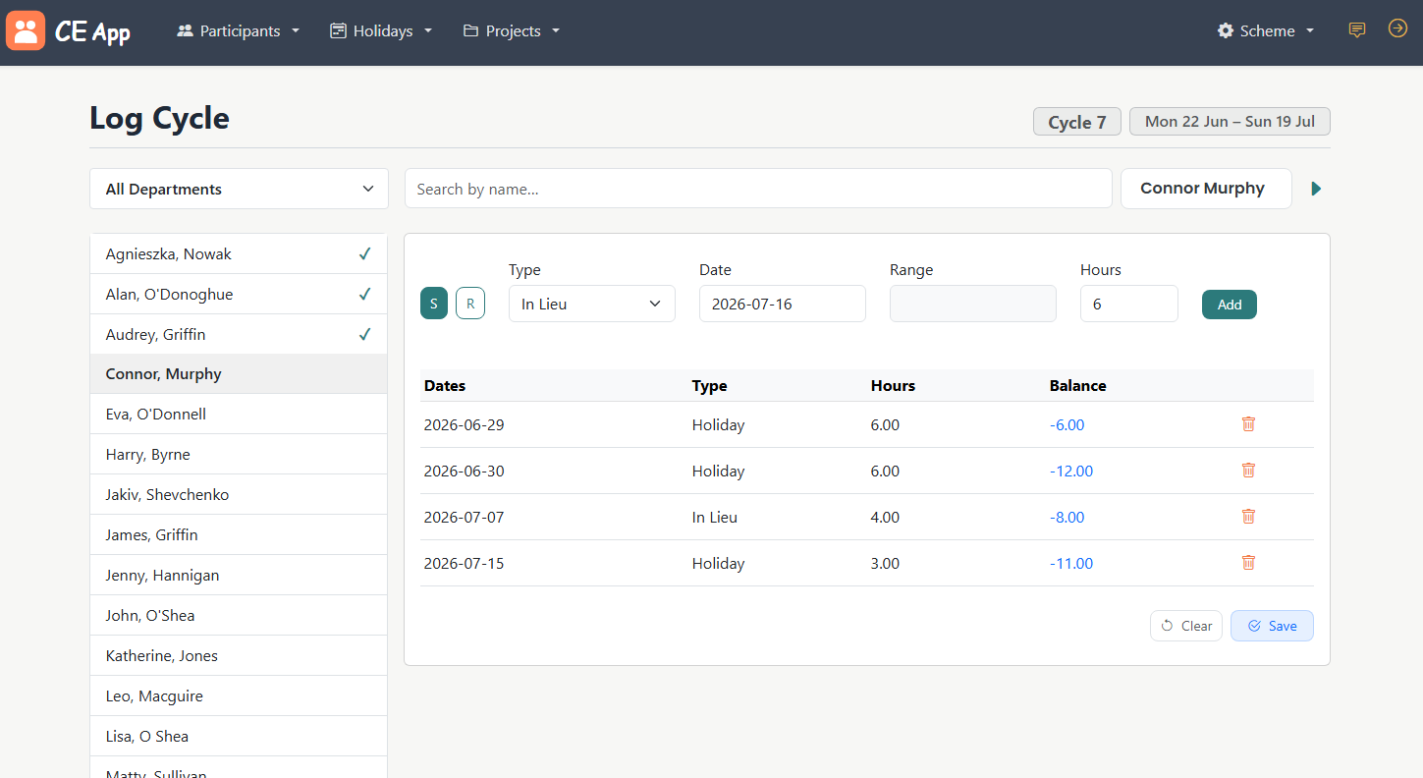Open the Holidays menu

[x=381, y=31]
